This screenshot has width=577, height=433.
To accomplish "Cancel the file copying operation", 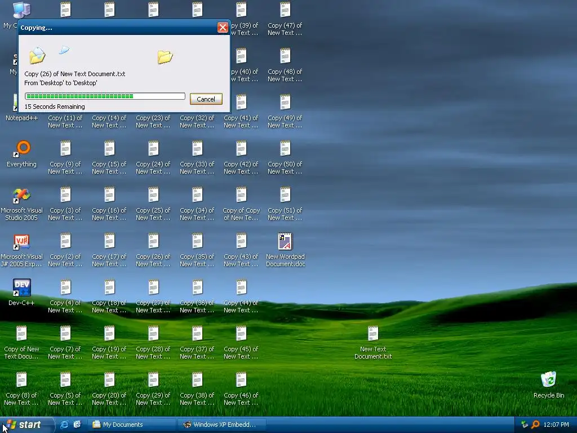I will pyautogui.click(x=206, y=99).
